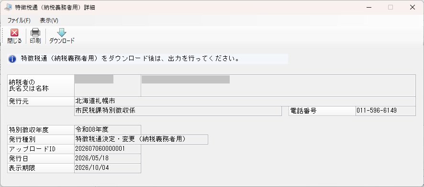
Task: Open the ファイル(F) menu
Action: 19,21
